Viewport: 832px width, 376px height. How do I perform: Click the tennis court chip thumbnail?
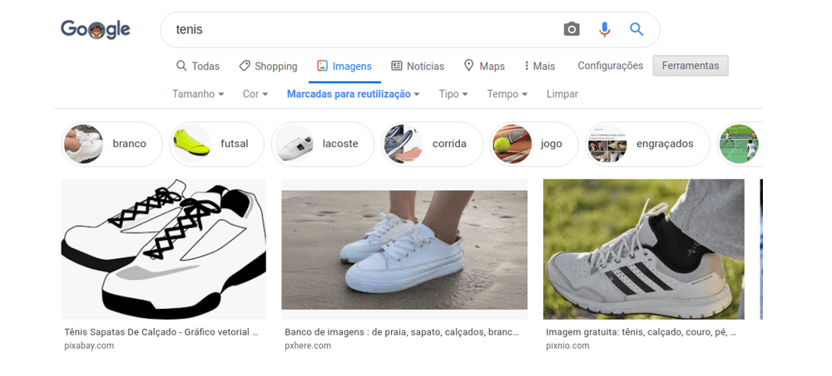tap(740, 144)
